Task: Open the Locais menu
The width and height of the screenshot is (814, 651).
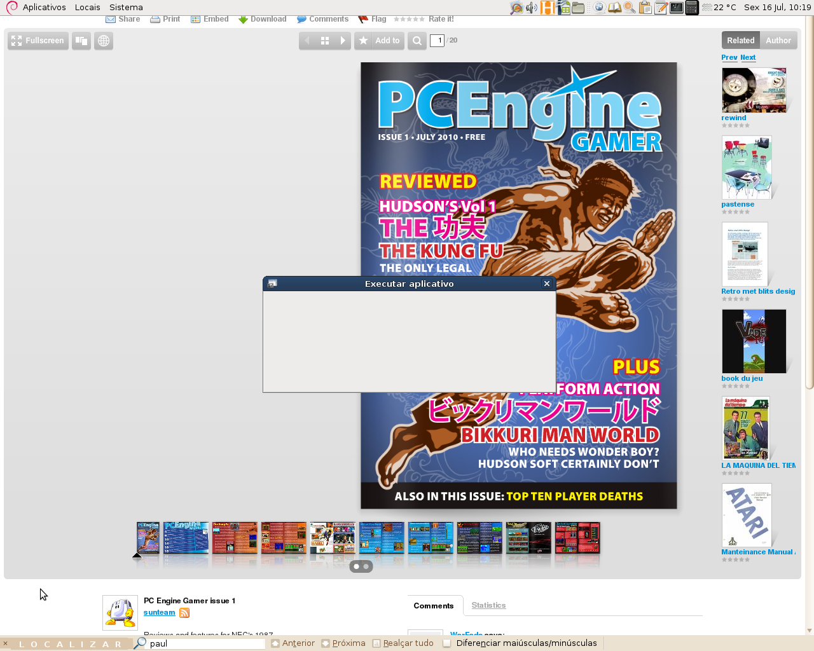Action: (87, 8)
